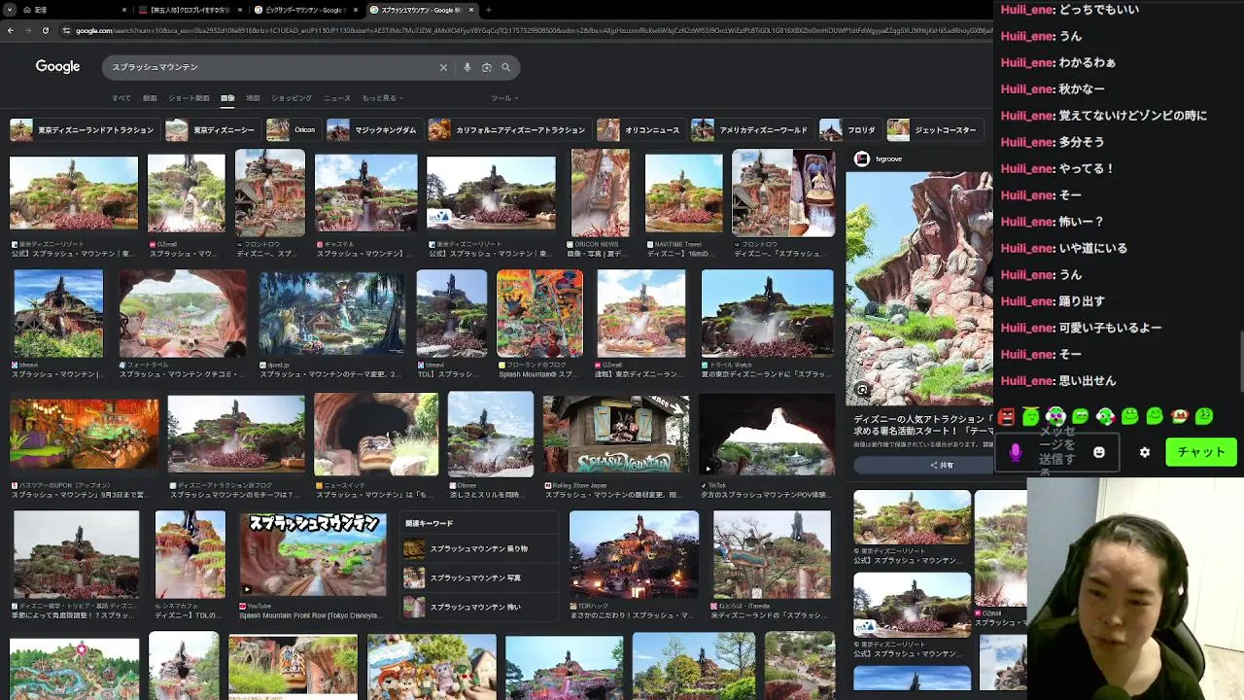
Task: Clear the search query with the X icon
Action: coord(443,67)
